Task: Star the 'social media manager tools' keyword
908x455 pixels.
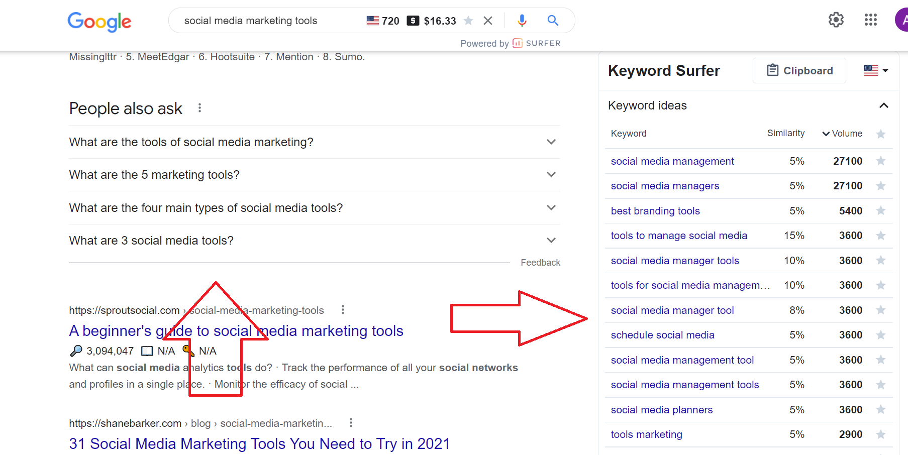Action: tap(880, 260)
